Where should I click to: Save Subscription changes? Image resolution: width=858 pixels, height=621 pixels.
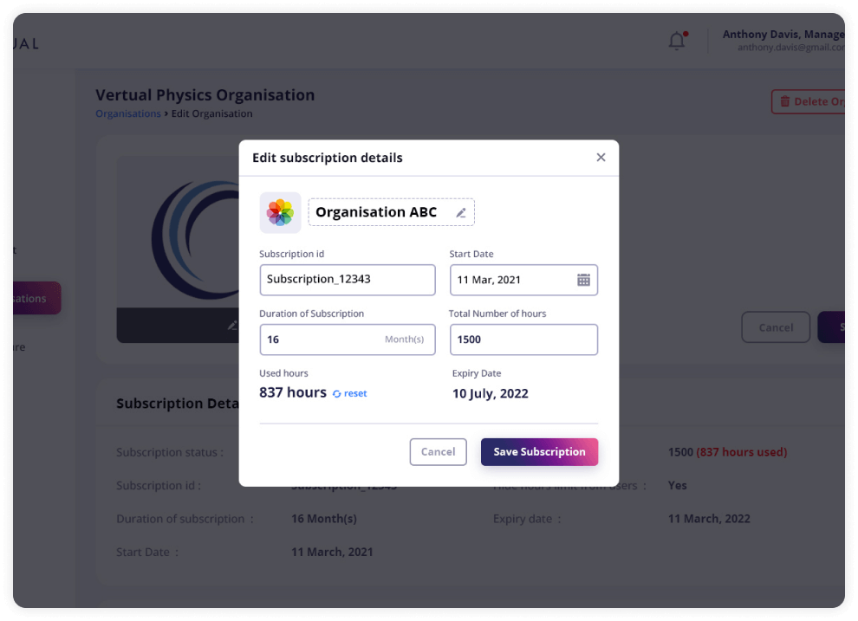click(540, 452)
